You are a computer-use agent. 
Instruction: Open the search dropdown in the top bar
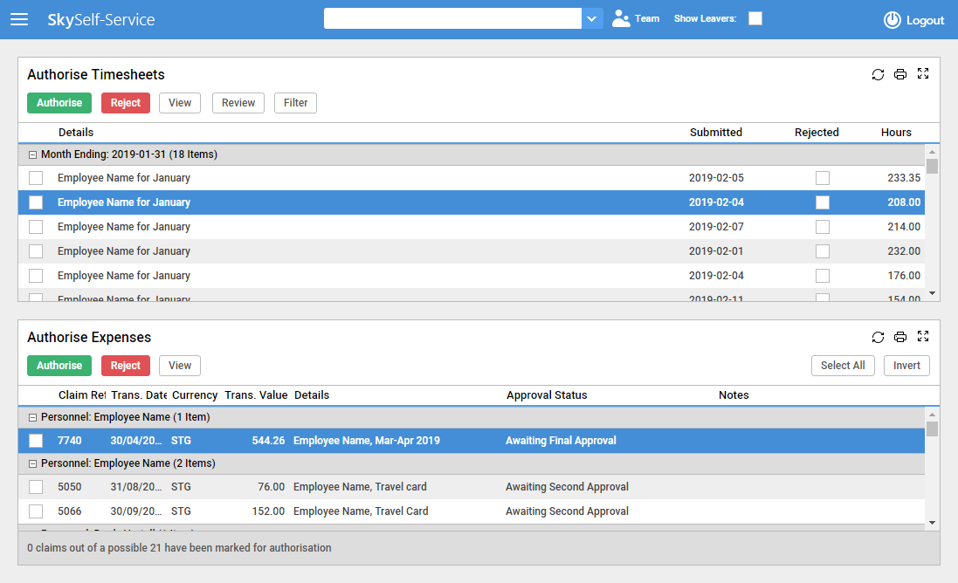(x=592, y=17)
